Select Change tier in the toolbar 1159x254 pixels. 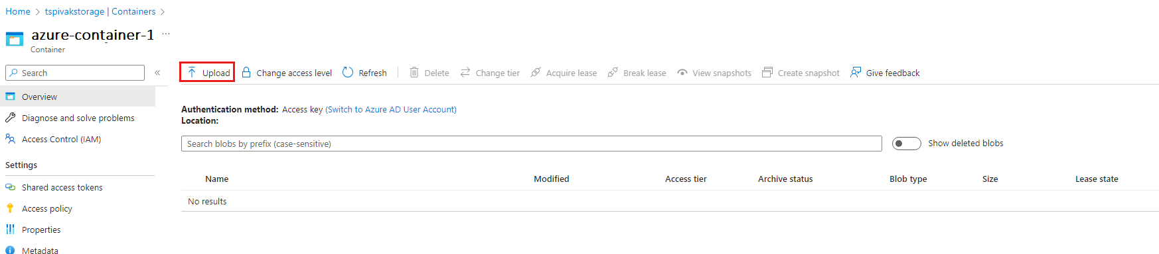490,73
